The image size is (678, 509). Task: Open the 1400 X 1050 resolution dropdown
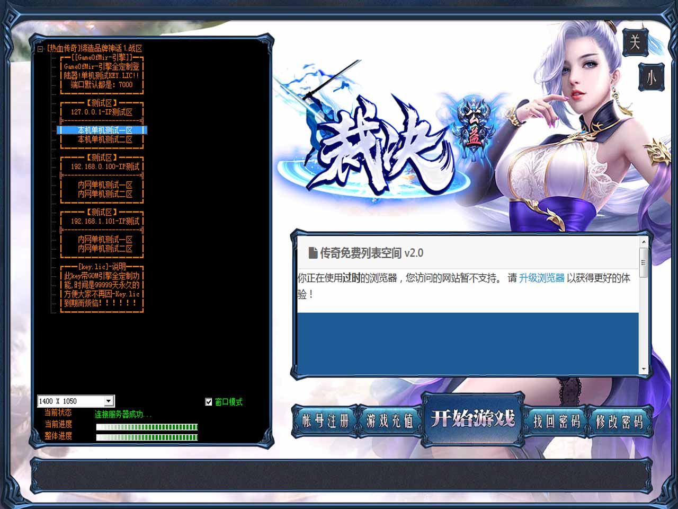tap(108, 401)
